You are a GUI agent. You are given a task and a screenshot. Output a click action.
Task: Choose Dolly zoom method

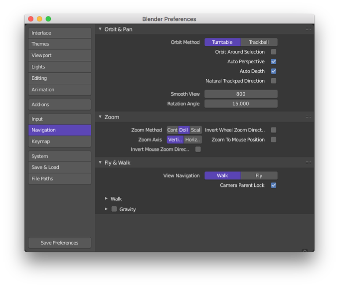pos(184,130)
